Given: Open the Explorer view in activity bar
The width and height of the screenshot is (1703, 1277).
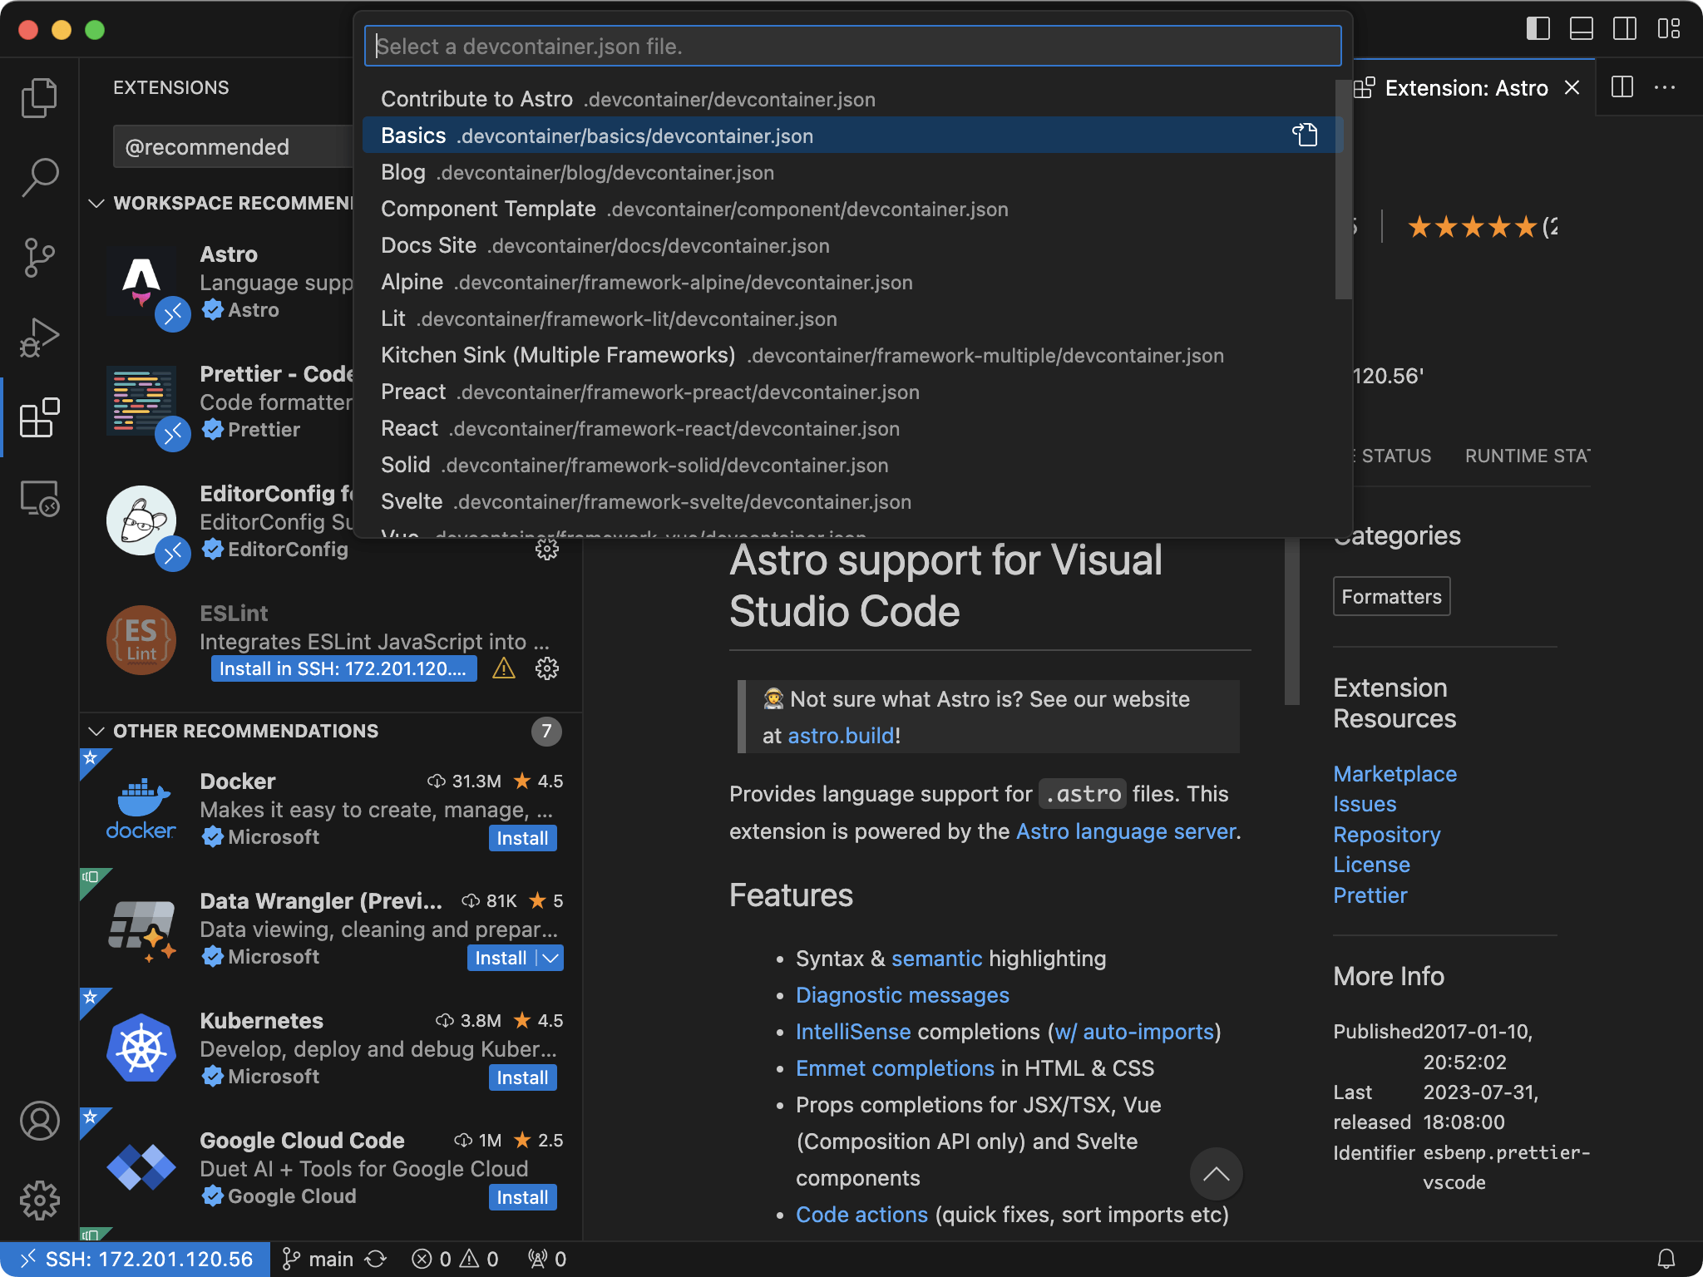Looking at the screenshot, I should [39, 97].
